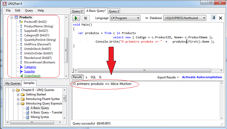Image resolution: width=227 pixels, height=129 pixels.
Task: Switch to the Query 2 tab
Action: 114,11
